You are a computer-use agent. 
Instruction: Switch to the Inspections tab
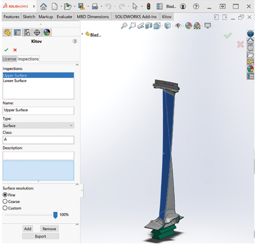[x=28, y=59]
